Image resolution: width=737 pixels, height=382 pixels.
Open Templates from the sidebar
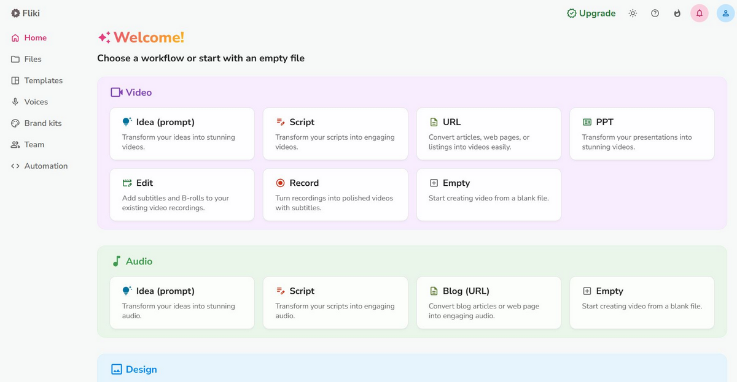pos(43,80)
